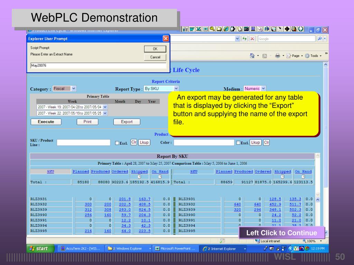Viewport: 354px width, 265px height.
Task: Click the question mark under comparison Shipped
Action: pyautogui.click(x=283, y=177)
